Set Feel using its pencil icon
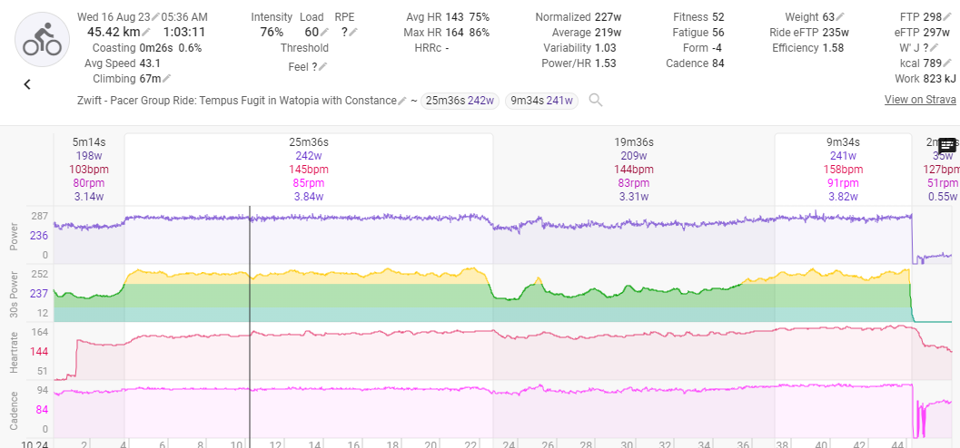This screenshot has width=960, height=448. [x=322, y=66]
